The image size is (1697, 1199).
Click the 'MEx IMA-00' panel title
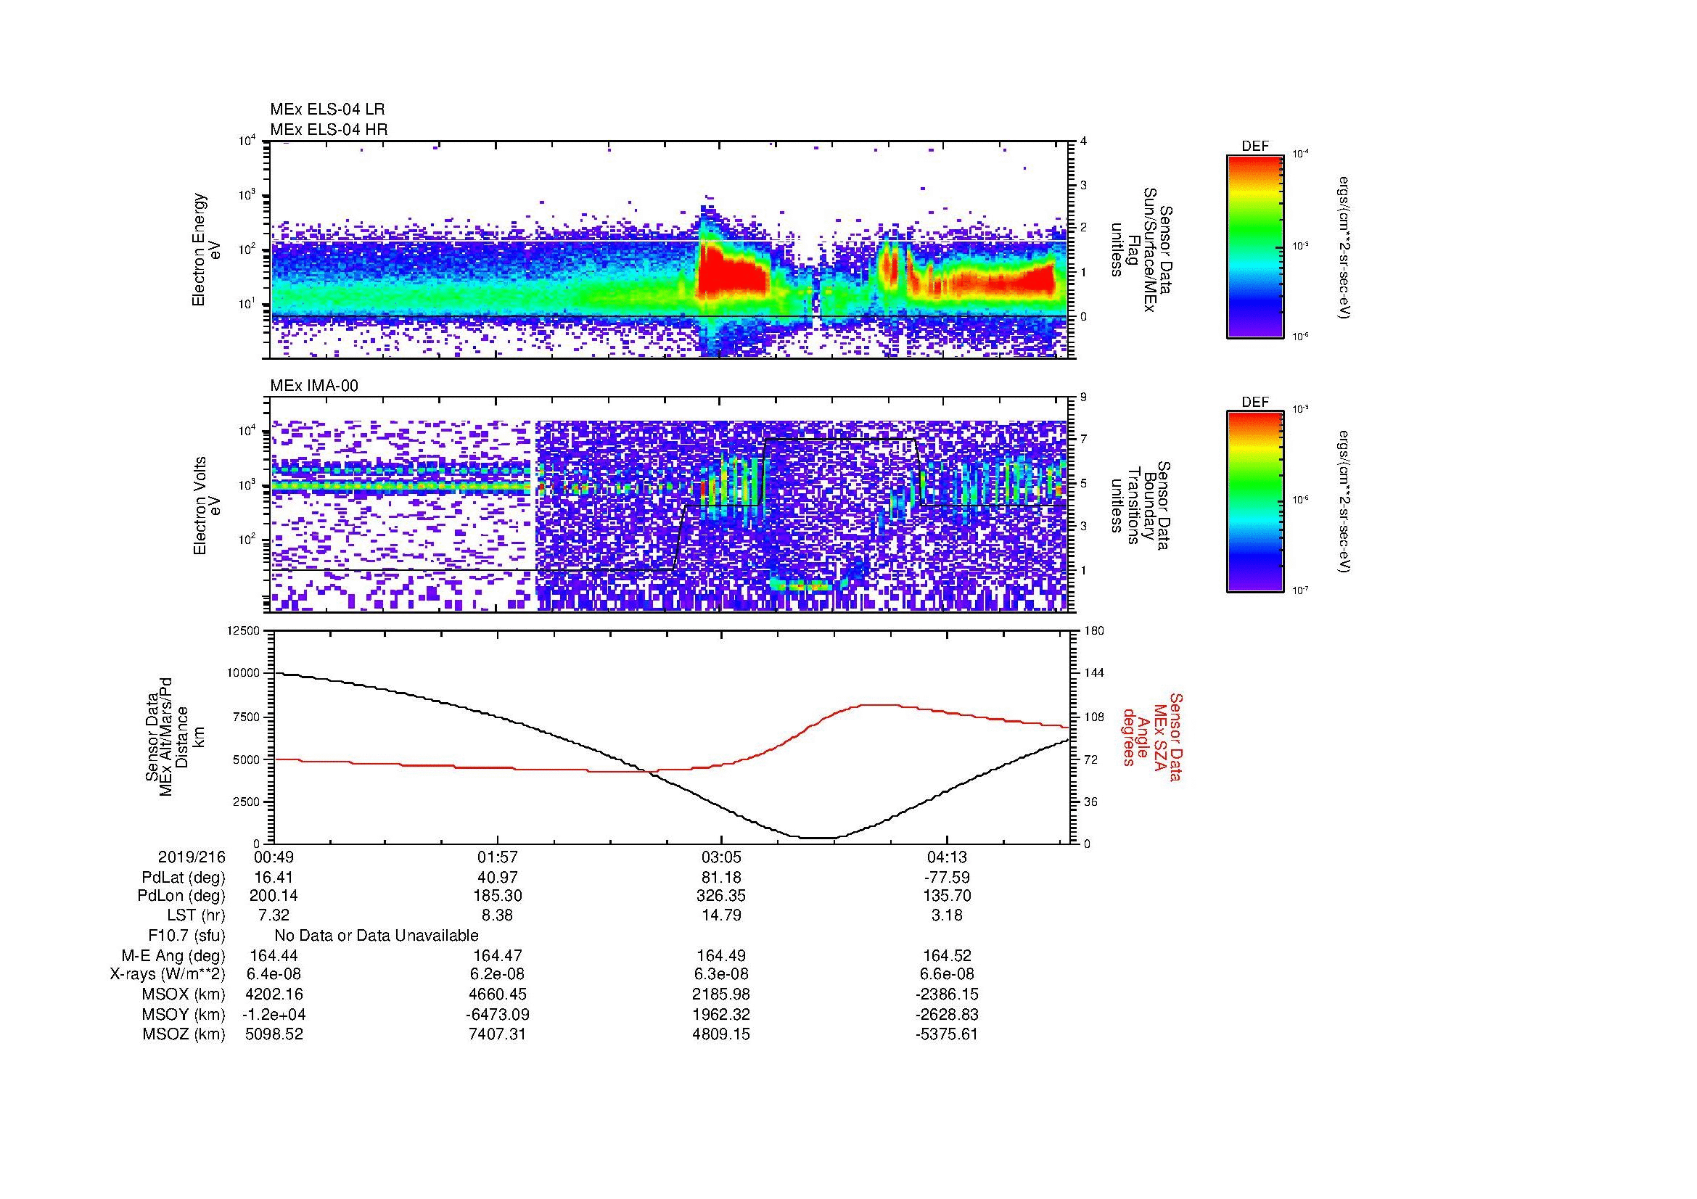(314, 386)
